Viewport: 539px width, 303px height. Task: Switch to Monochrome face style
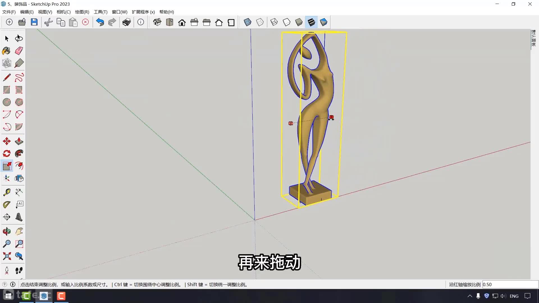324,22
